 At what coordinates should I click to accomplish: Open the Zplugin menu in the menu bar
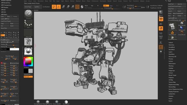(x=142, y=1)
